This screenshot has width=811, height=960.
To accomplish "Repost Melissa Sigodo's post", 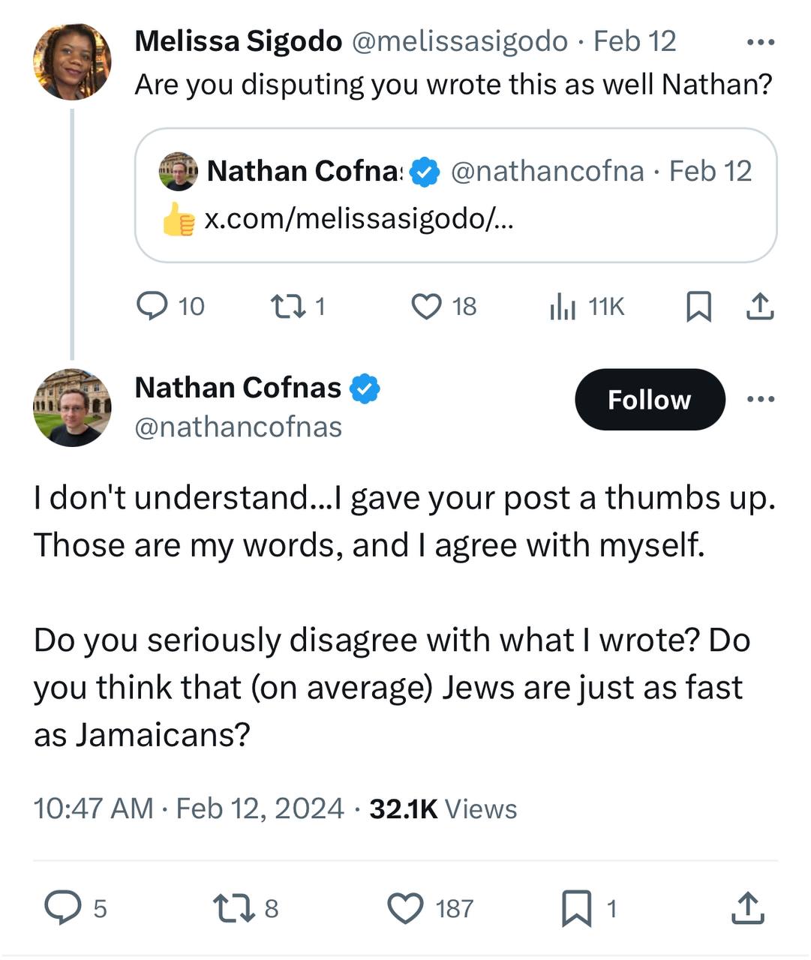I will pyautogui.click(x=284, y=306).
